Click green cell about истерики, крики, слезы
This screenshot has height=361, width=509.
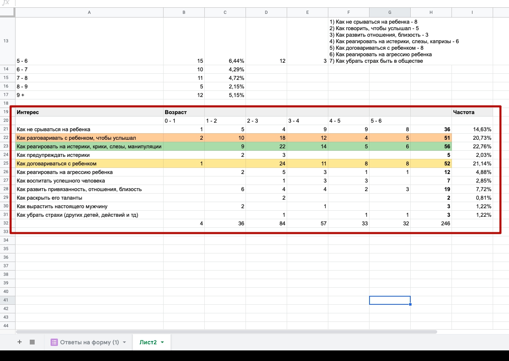pyautogui.click(x=89, y=147)
